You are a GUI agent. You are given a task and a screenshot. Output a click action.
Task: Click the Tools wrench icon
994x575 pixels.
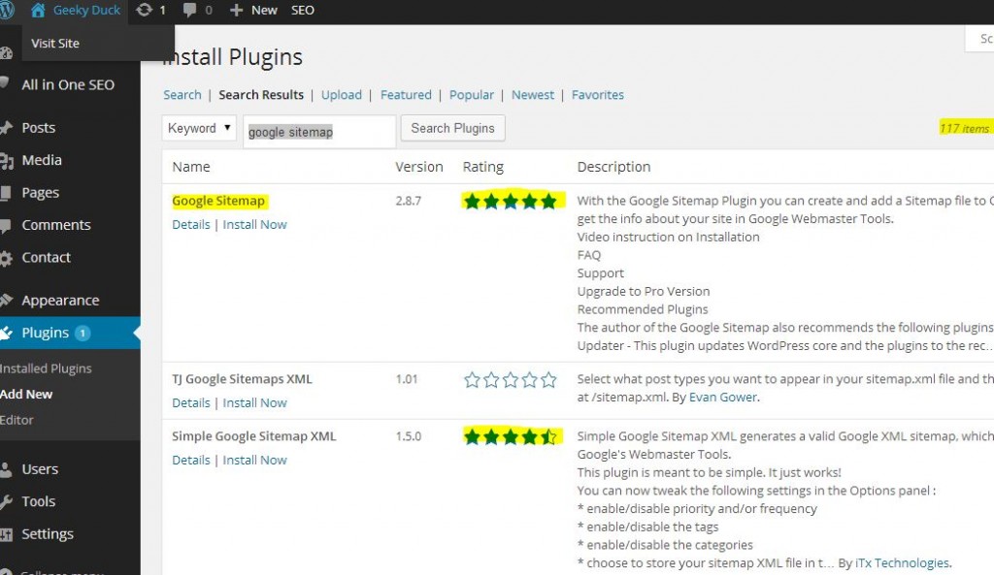7,502
